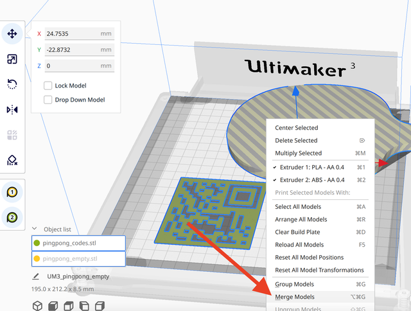Image resolution: width=411 pixels, height=311 pixels.
Task: Choose Group Models
Action: click(x=320, y=284)
